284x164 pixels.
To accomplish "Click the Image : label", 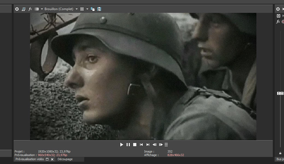I will click(x=149, y=151).
